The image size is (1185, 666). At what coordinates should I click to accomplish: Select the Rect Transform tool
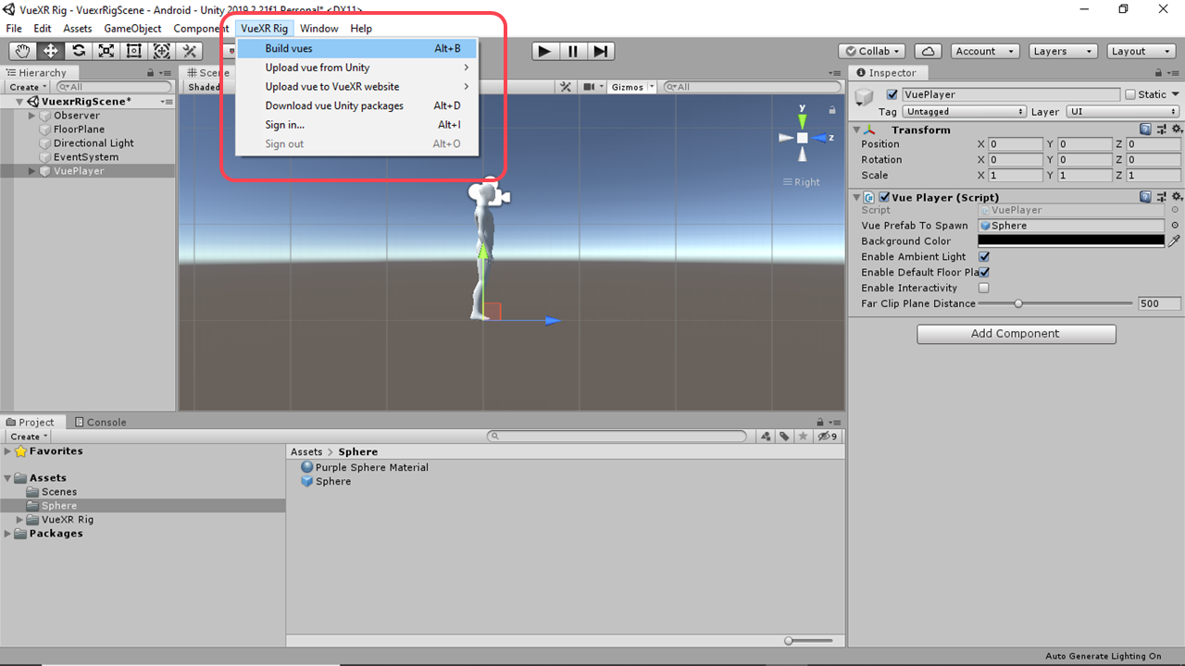point(134,51)
